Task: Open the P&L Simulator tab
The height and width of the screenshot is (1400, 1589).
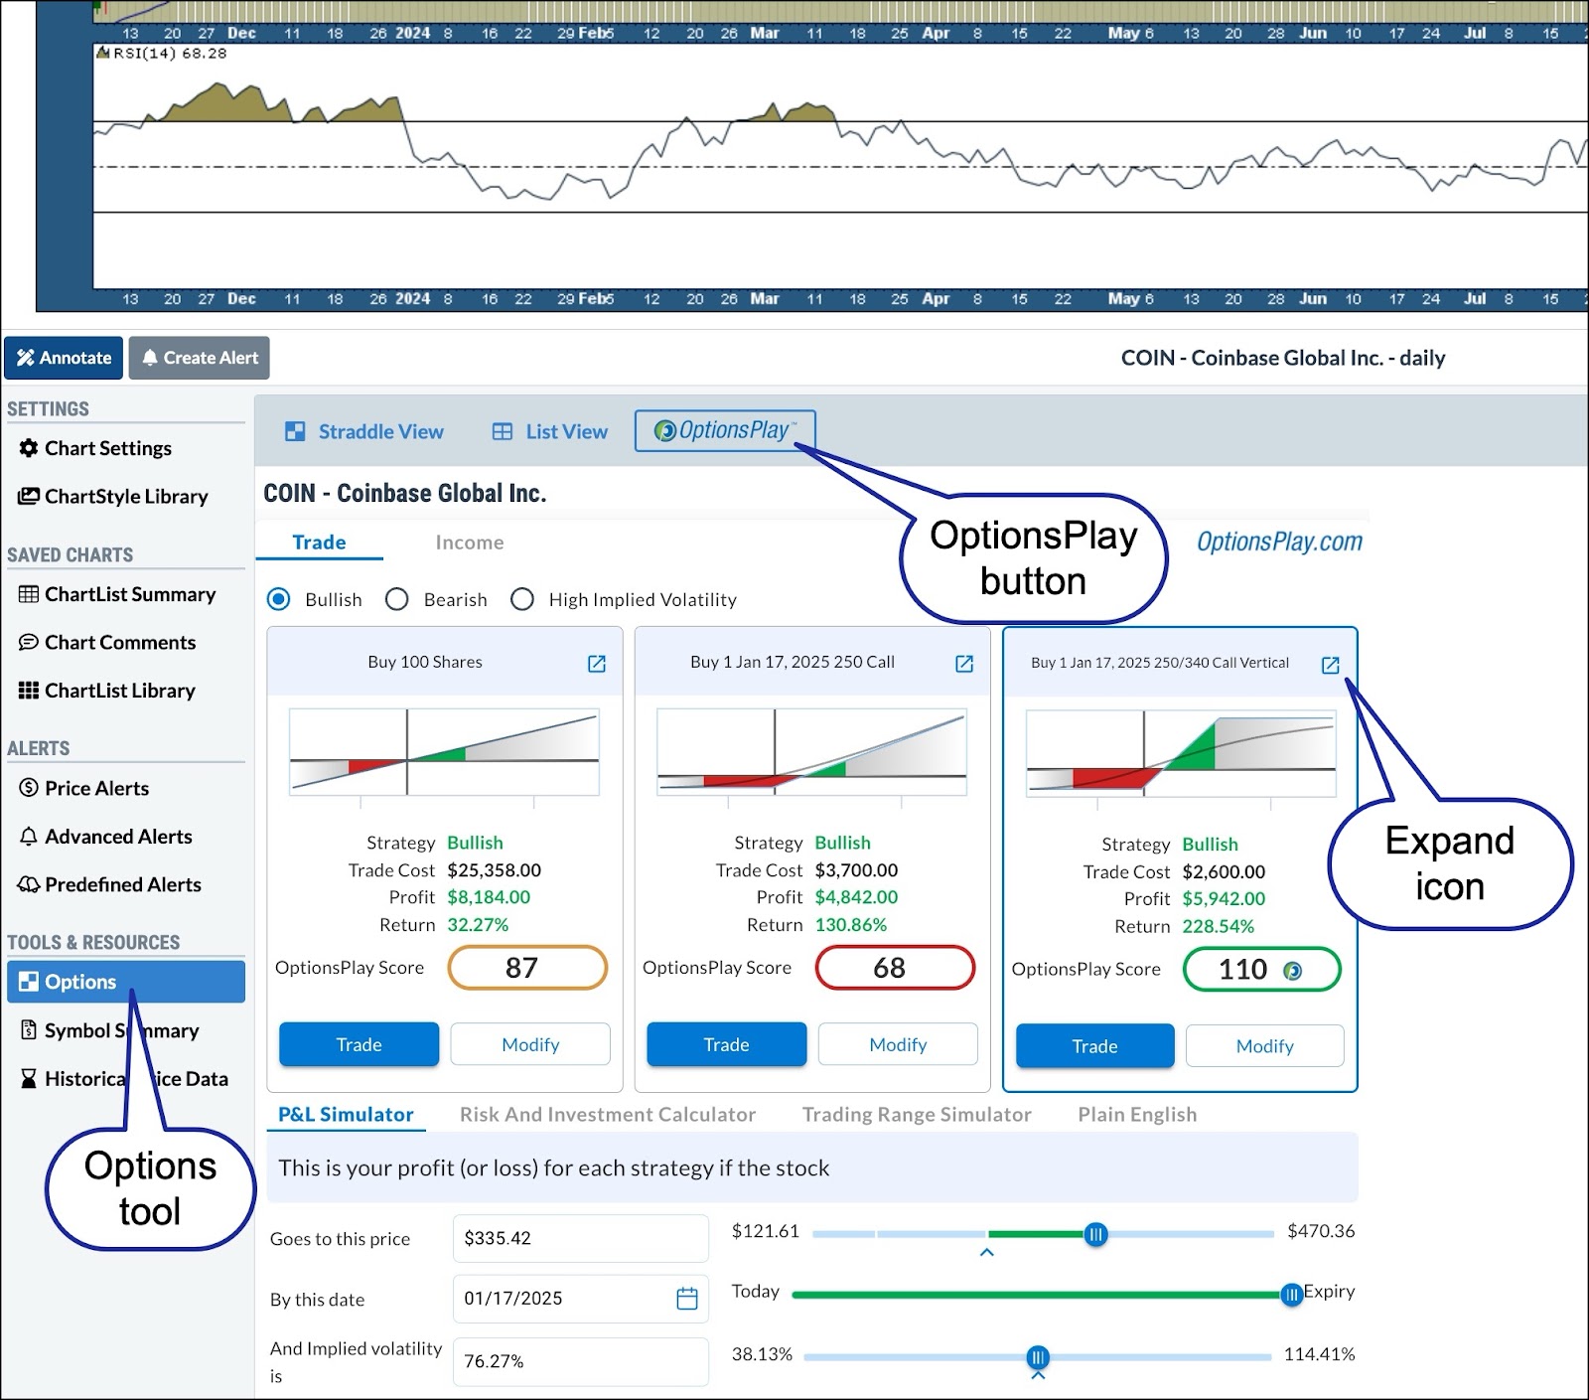Action: [x=346, y=1115]
